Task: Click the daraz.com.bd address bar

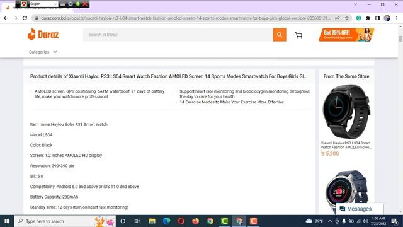Action: tap(185, 18)
